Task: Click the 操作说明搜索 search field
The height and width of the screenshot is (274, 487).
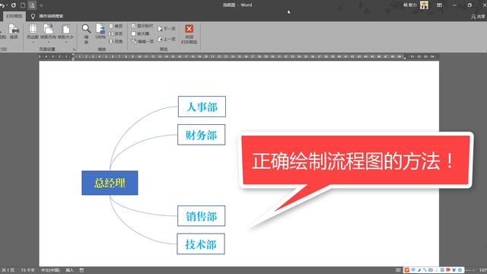Action: pyautogui.click(x=51, y=16)
